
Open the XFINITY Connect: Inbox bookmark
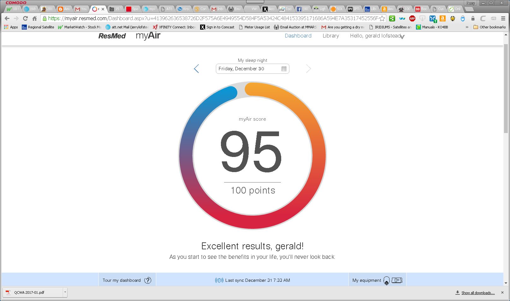tap(174, 27)
